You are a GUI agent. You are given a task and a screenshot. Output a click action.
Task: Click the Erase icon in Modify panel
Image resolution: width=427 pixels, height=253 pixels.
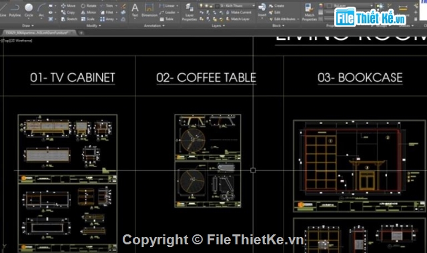(x=123, y=5)
